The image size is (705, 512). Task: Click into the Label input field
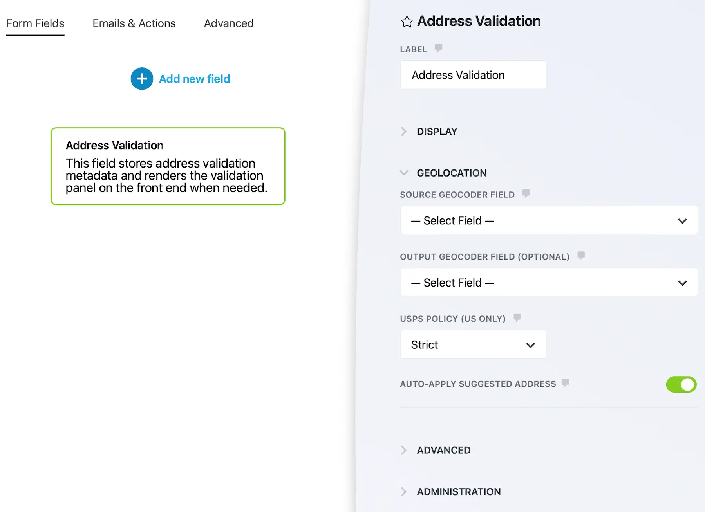(x=473, y=75)
